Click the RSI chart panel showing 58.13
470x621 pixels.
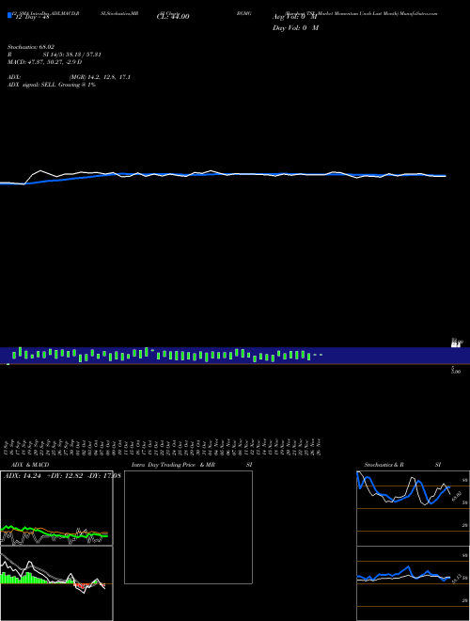pyautogui.click(x=413, y=583)
